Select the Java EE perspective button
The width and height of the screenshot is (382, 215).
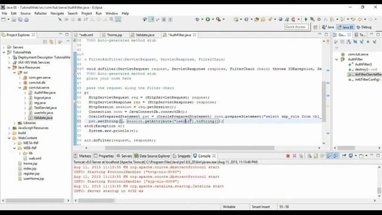coord(346,27)
